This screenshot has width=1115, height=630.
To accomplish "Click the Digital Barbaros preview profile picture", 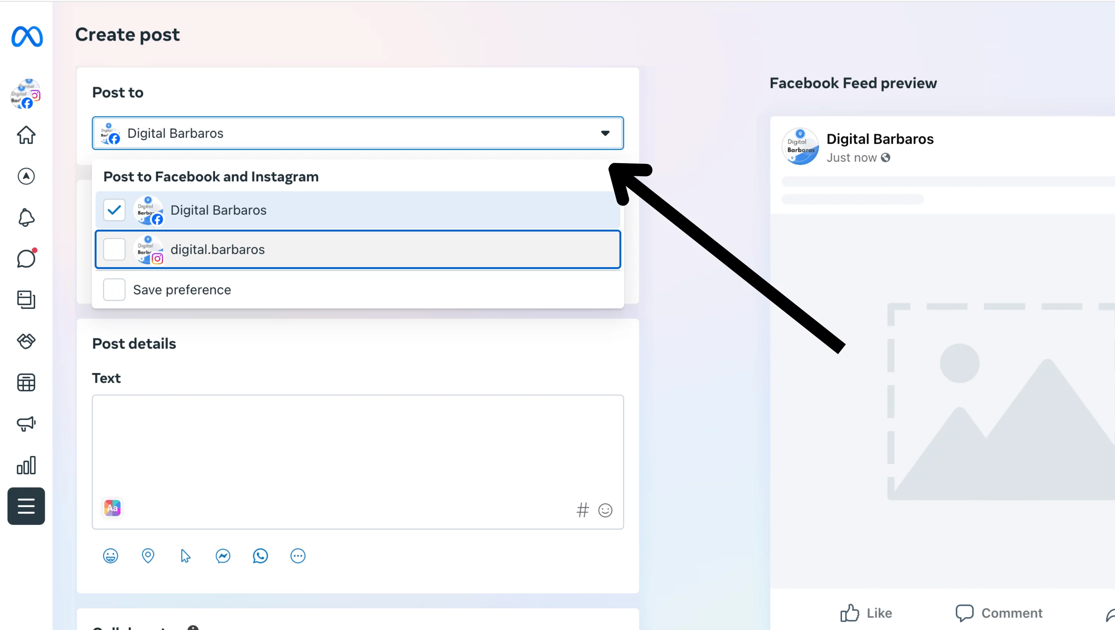I will pyautogui.click(x=800, y=146).
